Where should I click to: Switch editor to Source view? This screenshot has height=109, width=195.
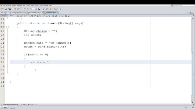point(4,16)
